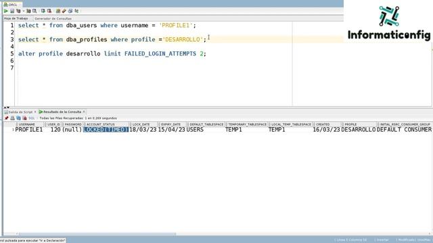Click the refresh icon in results toolbar
The image size is (433, 243).
click(x=18, y=118)
